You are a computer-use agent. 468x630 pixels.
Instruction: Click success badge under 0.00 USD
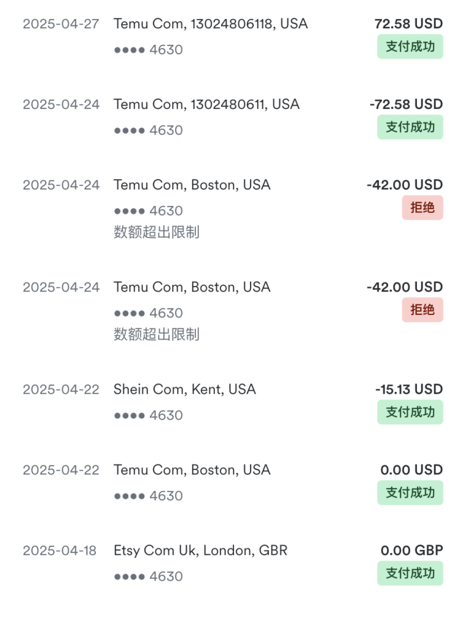tap(410, 493)
